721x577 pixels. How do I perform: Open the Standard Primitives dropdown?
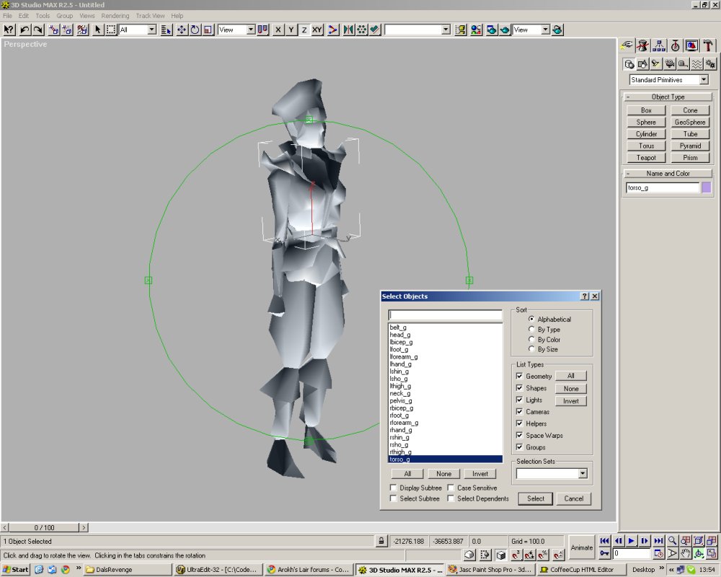click(x=704, y=79)
